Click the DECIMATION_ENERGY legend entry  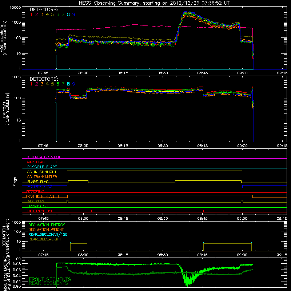tap(47, 225)
